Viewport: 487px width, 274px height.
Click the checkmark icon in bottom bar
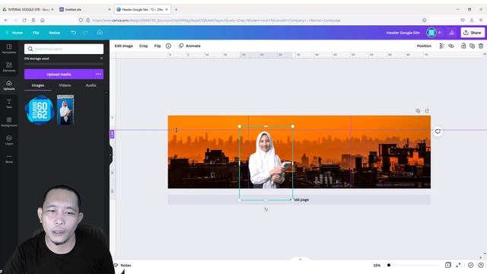coord(470,265)
